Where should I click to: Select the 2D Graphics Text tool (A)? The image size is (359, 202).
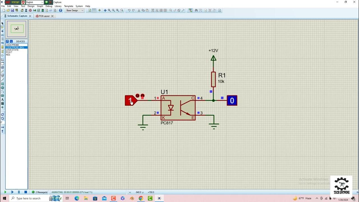pos(3,100)
